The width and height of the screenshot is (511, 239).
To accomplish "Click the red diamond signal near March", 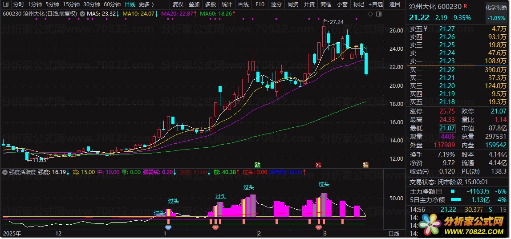I will (319, 227).
